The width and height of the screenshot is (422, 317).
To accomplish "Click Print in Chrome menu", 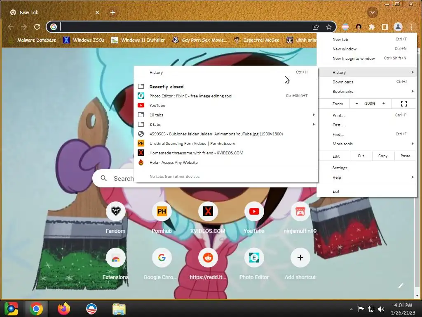I will point(367,116).
